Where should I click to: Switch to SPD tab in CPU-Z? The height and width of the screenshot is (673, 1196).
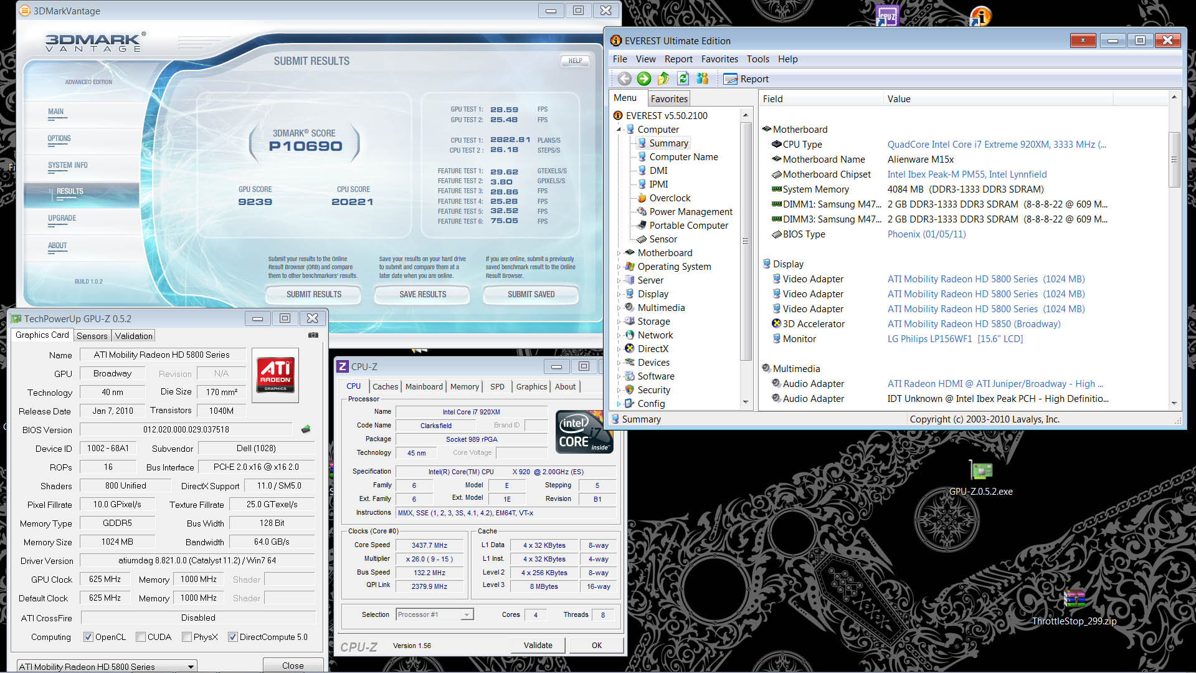[497, 386]
